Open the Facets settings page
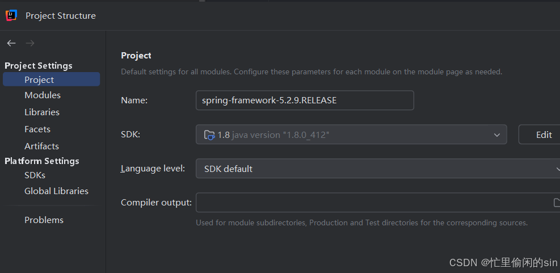Image resolution: width=560 pixels, height=273 pixels. pos(37,129)
